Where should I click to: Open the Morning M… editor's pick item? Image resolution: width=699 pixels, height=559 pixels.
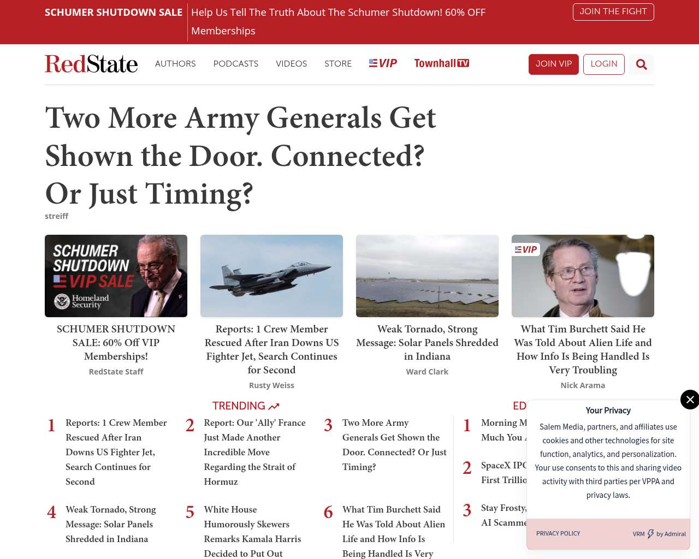pos(503,430)
